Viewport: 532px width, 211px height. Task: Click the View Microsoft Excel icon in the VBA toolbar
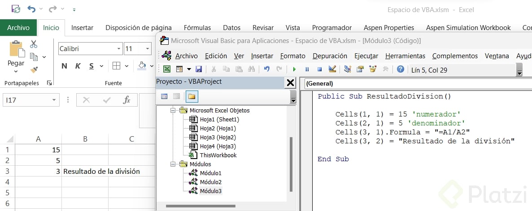click(166, 69)
